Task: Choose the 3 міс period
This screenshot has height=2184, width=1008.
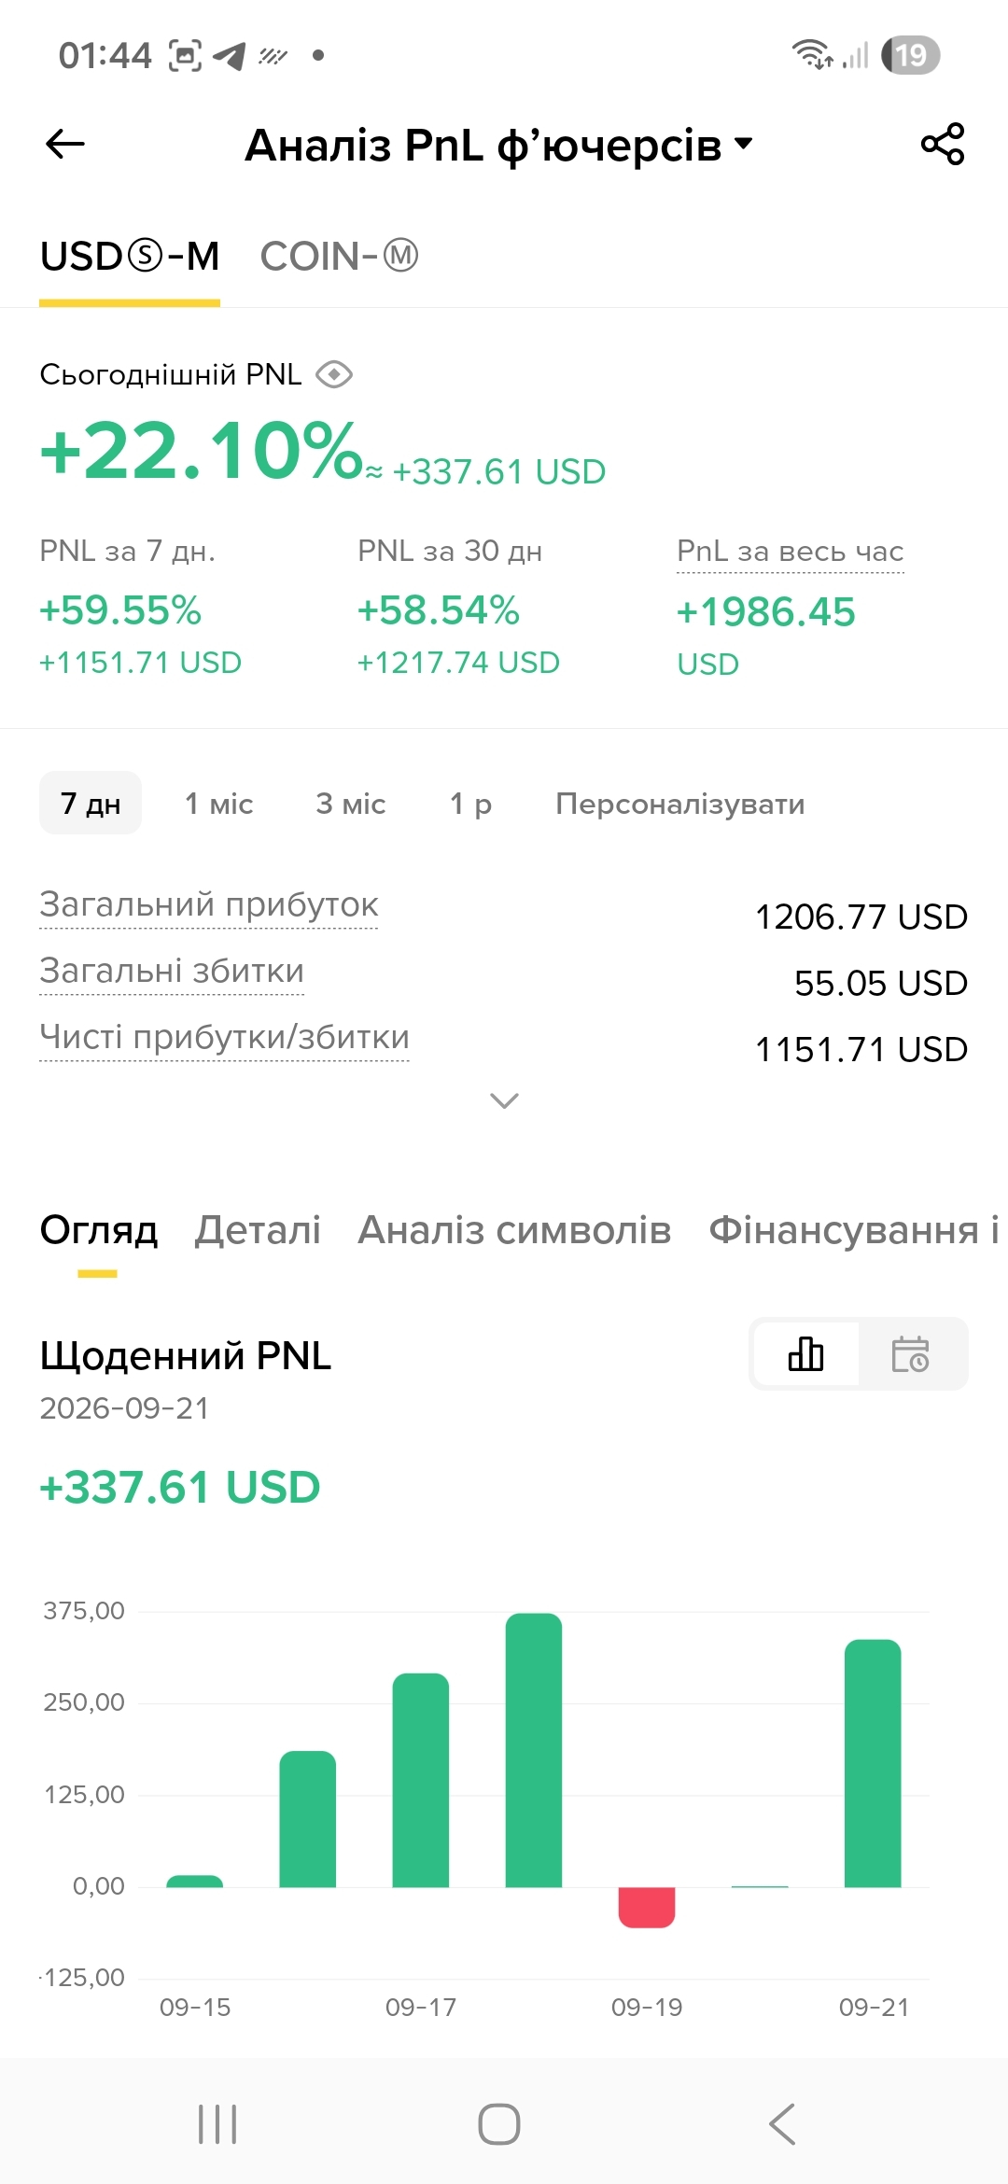Action: tap(351, 804)
